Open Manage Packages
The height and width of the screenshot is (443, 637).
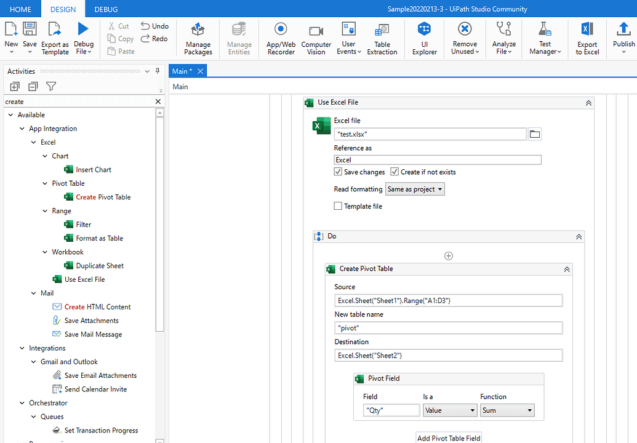198,38
